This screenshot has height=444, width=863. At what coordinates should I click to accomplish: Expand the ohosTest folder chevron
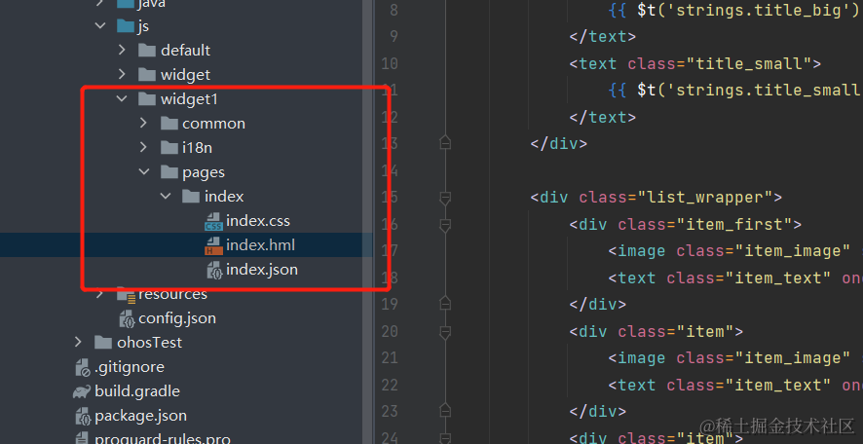click(x=78, y=342)
